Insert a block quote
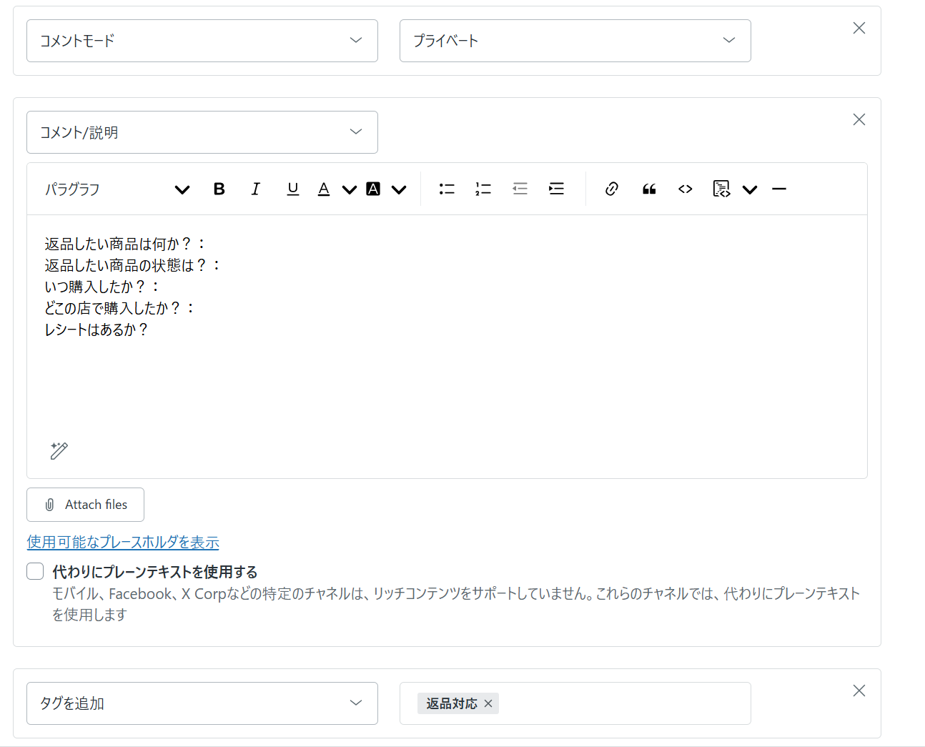The height and width of the screenshot is (747, 925). point(649,189)
